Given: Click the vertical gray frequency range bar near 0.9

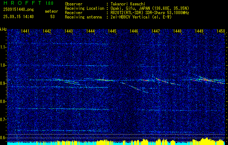Looking at the screenshot, I should point(7,84).
